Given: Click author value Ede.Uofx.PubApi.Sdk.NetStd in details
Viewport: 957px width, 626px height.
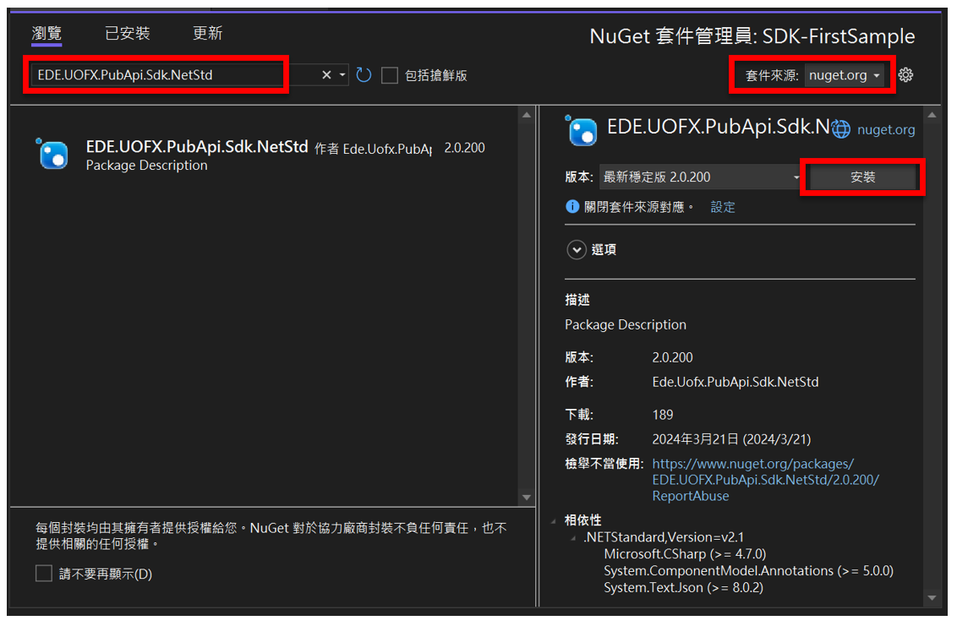Looking at the screenshot, I should pos(736,382).
